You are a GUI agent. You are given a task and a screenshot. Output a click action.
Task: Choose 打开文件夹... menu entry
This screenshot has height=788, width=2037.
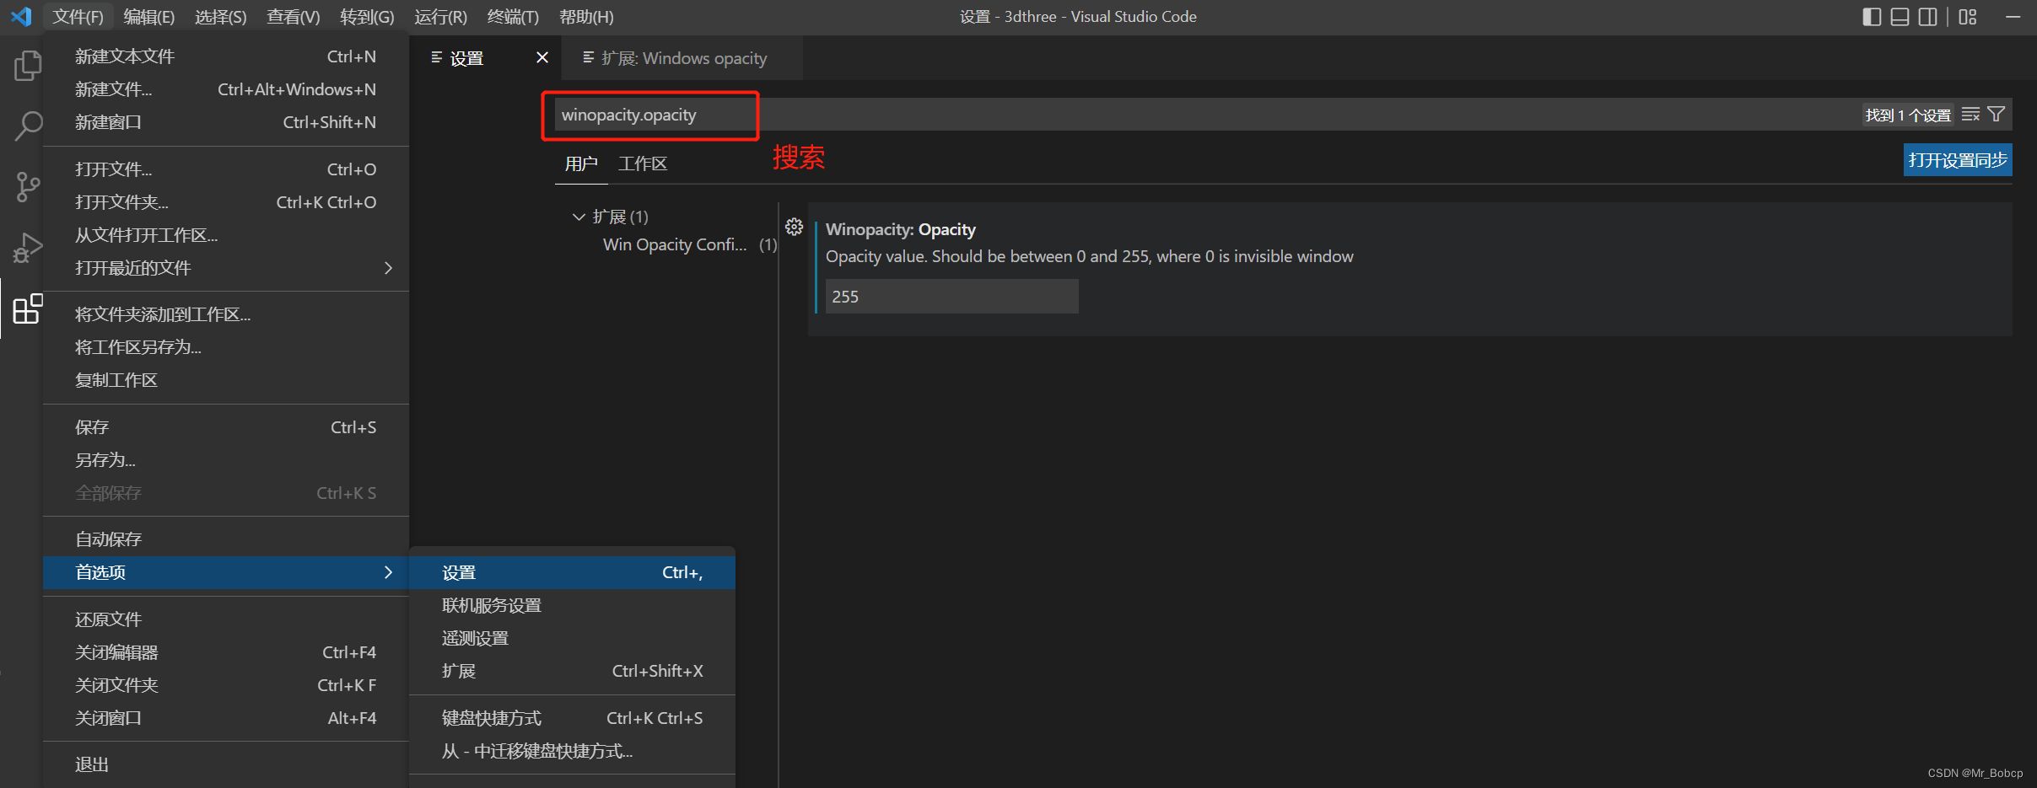pyautogui.click(x=226, y=202)
